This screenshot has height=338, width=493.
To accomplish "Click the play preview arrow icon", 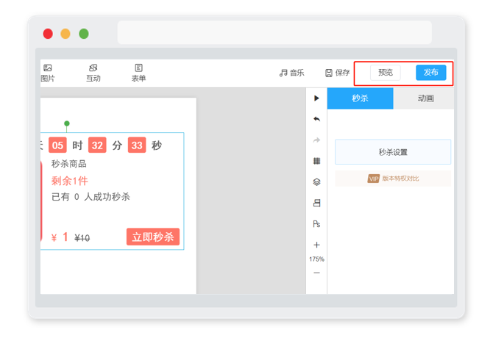I will click(316, 98).
